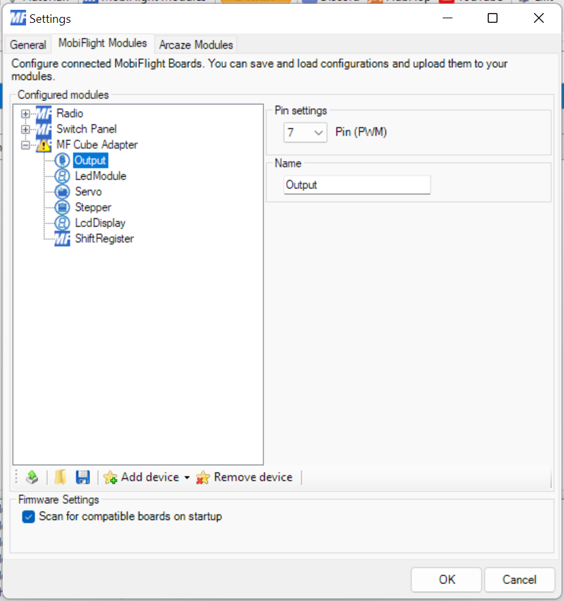Screen dimensions: 564x601
Task: Click Add device label in toolbar
Action: click(x=150, y=477)
